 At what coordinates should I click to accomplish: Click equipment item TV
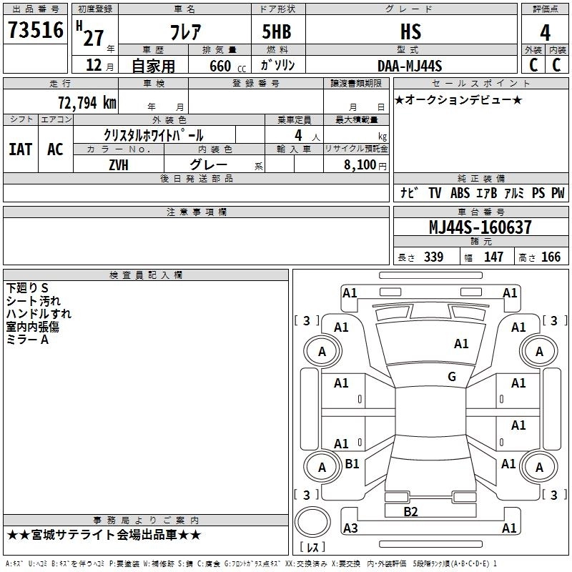435,193
